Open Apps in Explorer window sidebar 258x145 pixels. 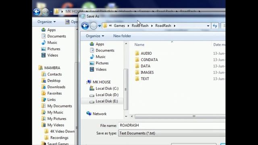(x=48, y=30)
